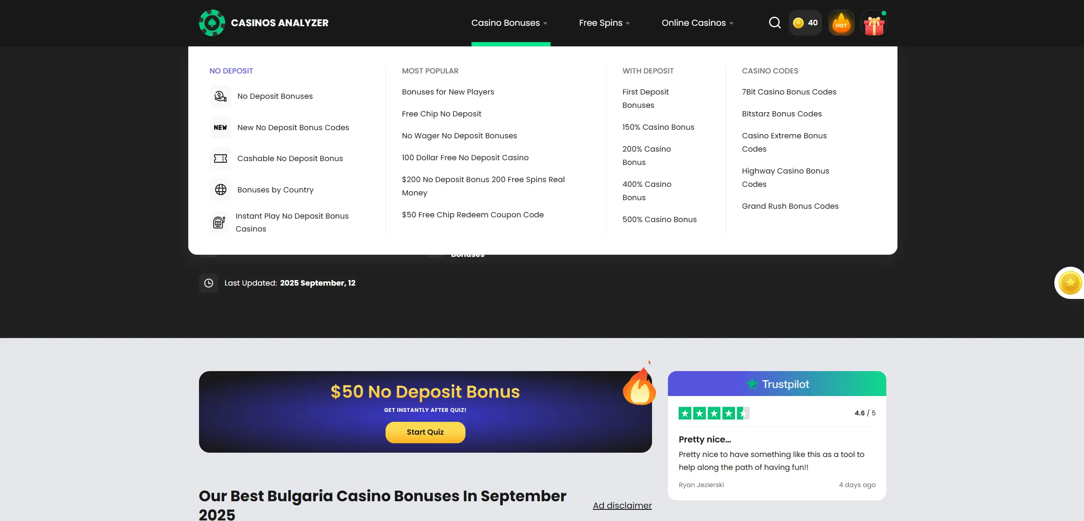Screen dimensions: 1084x521
Task: Open New No Deposit Bonus Codes
Action: click(x=293, y=128)
